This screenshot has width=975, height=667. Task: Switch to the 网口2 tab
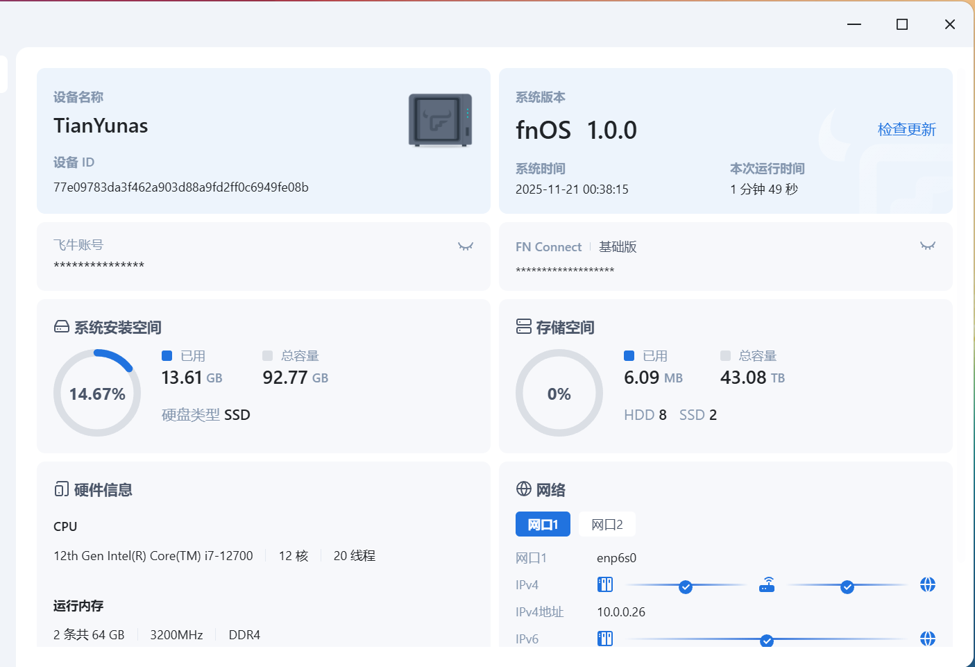[x=607, y=525]
